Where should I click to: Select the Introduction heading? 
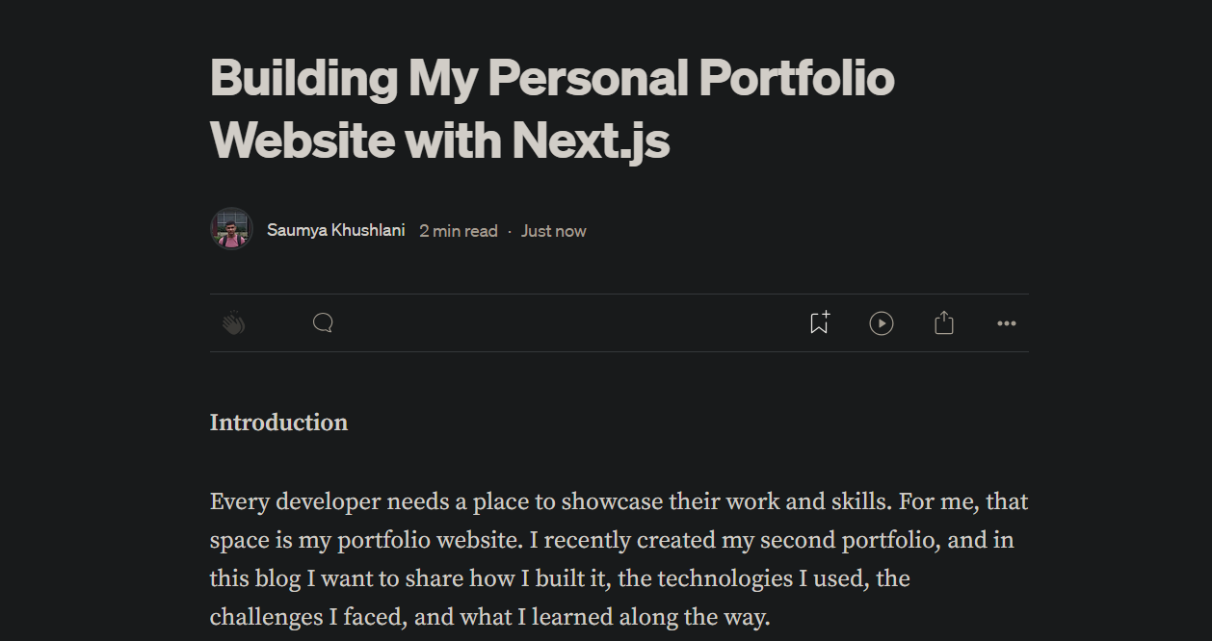point(278,422)
